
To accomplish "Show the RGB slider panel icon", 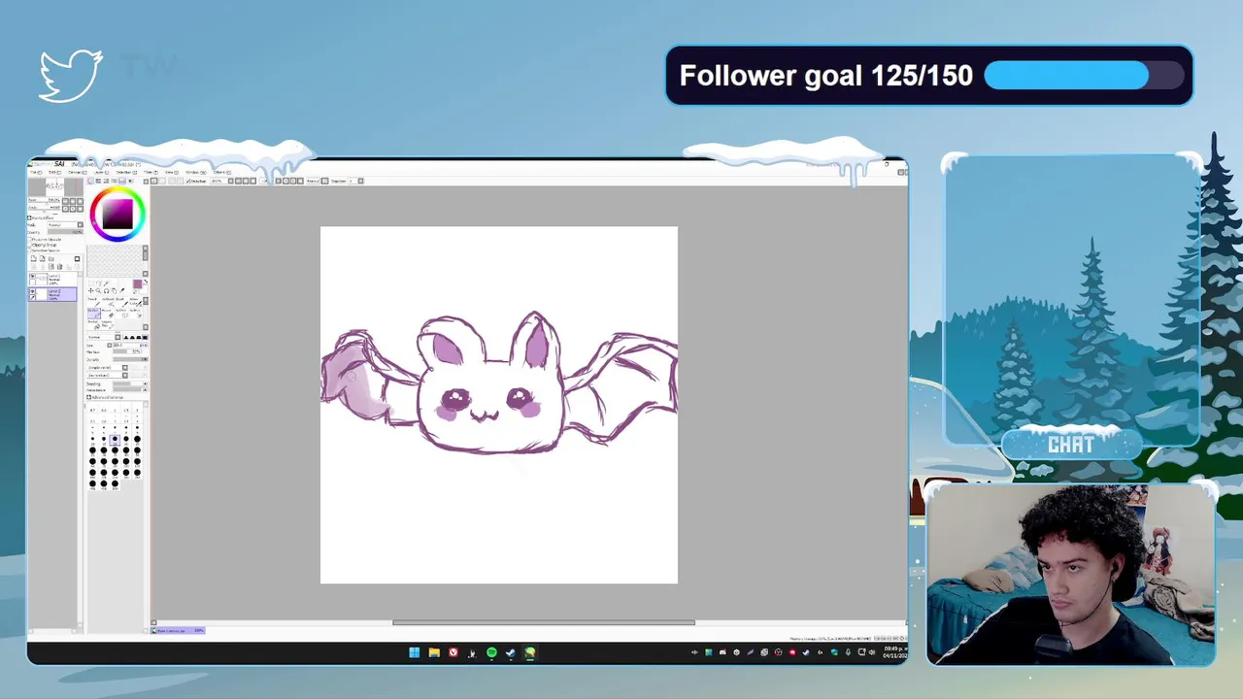I will 98,182.
